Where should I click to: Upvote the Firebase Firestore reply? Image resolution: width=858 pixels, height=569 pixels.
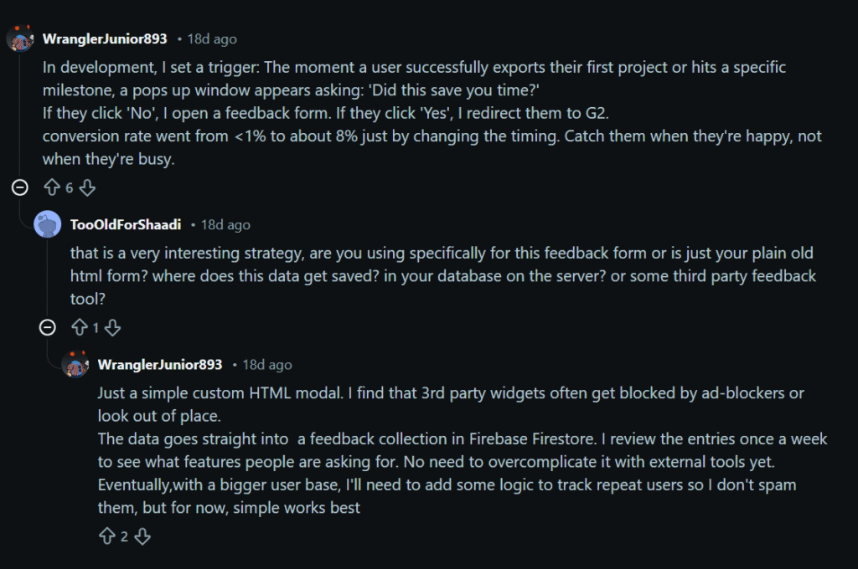[106, 536]
